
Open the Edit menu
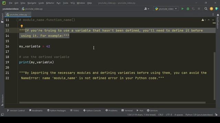pyautogui.click(x=16, y=3)
